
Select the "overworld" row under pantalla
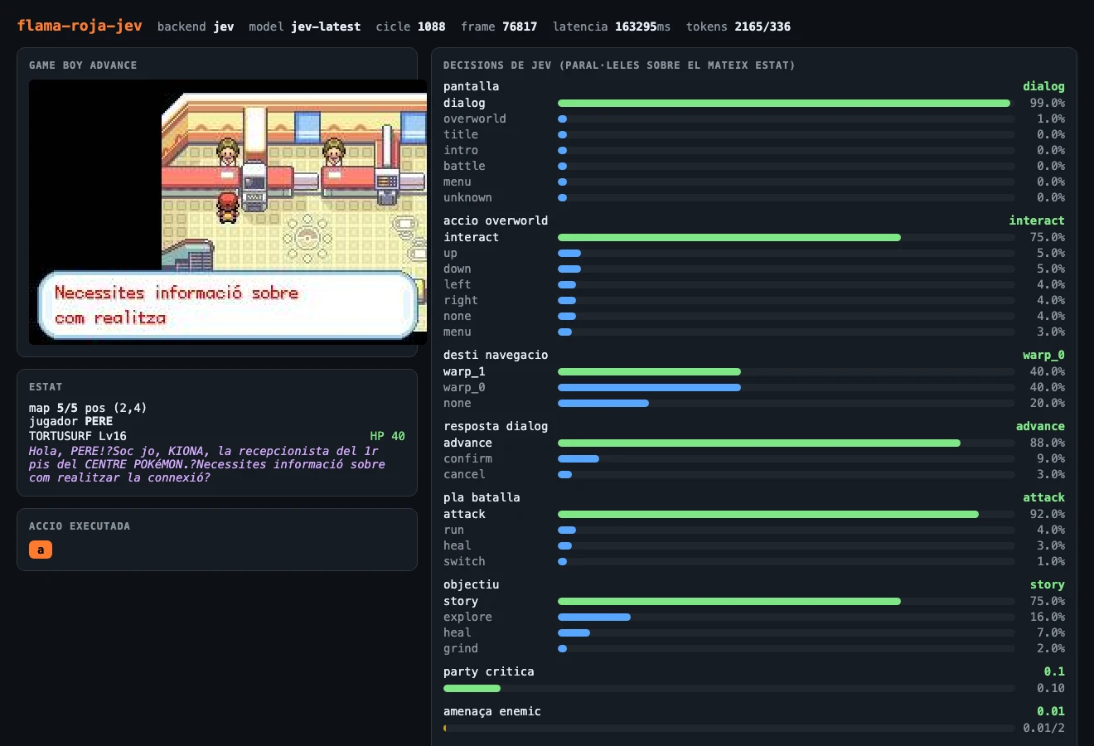pos(754,119)
